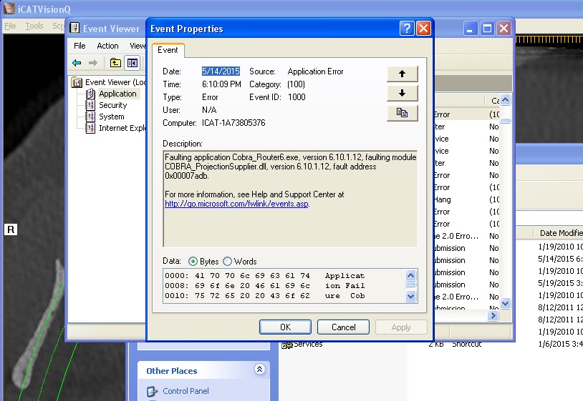583x401 pixels.
Task: Click the Back arrow in Event Viewer toolbar
Action: tap(77, 63)
